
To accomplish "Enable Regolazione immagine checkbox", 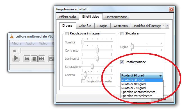I will pos(67,33).
